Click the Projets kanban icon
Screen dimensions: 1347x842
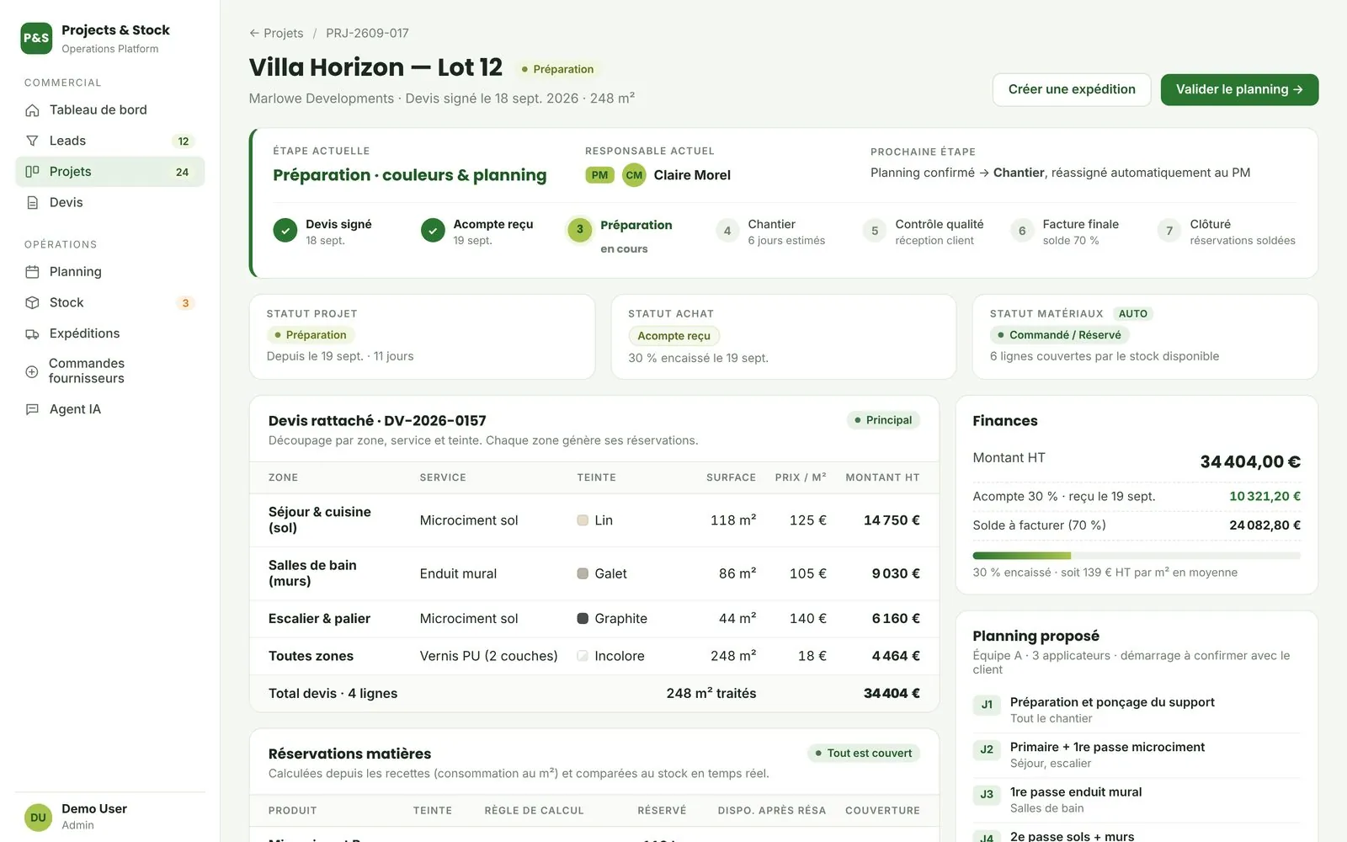[32, 172]
